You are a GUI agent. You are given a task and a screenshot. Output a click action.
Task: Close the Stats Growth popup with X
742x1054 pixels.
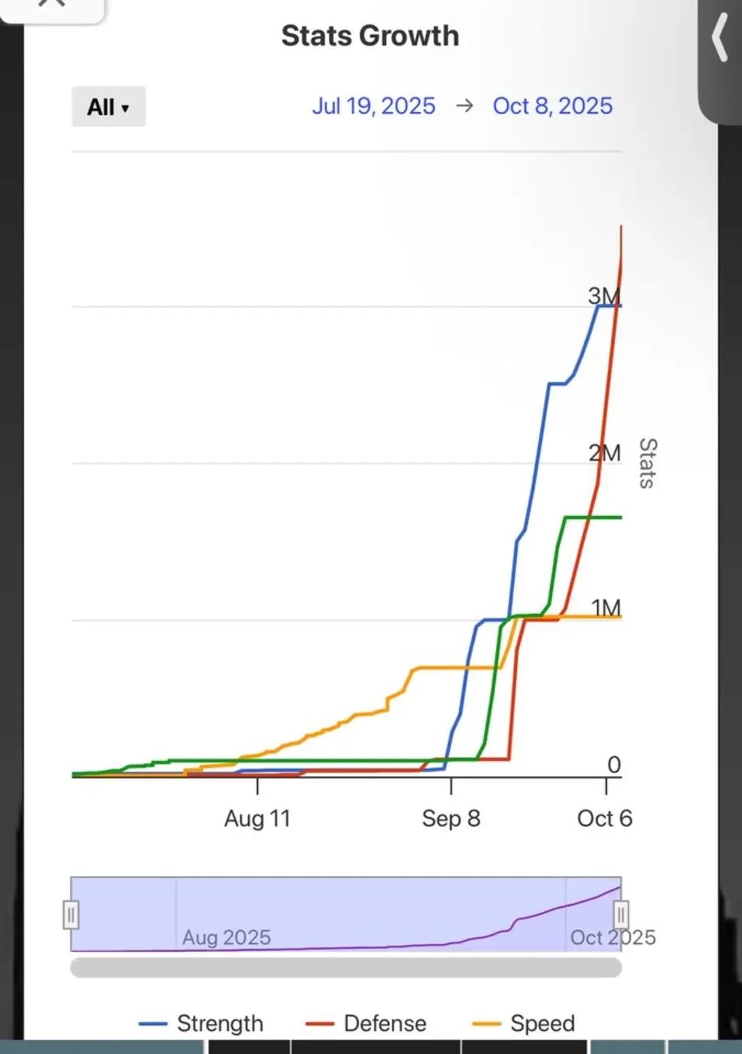coord(52,5)
